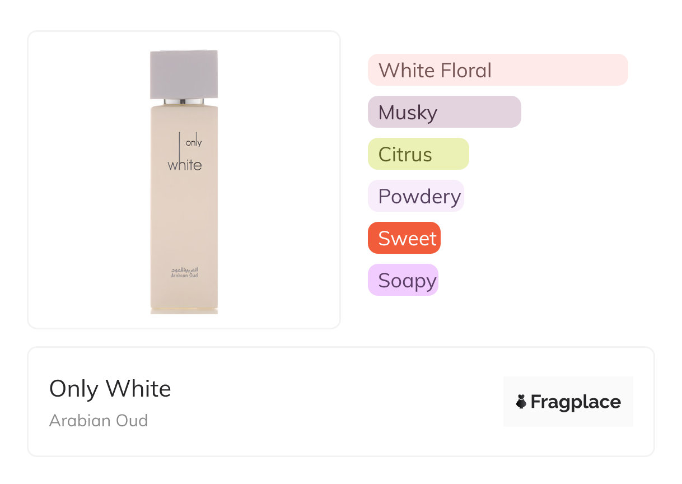Click the blank middle of bottle body
This screenshot has height=484, width=682.
184,218
